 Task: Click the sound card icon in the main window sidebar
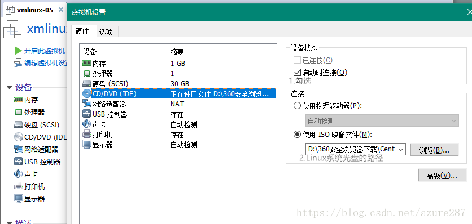click(19, 174)
